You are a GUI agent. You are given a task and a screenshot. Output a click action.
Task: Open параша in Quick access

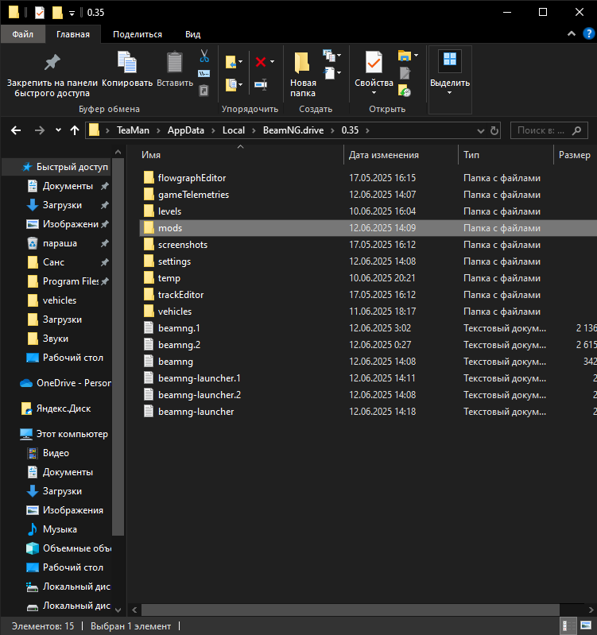(x=60, y=243)
